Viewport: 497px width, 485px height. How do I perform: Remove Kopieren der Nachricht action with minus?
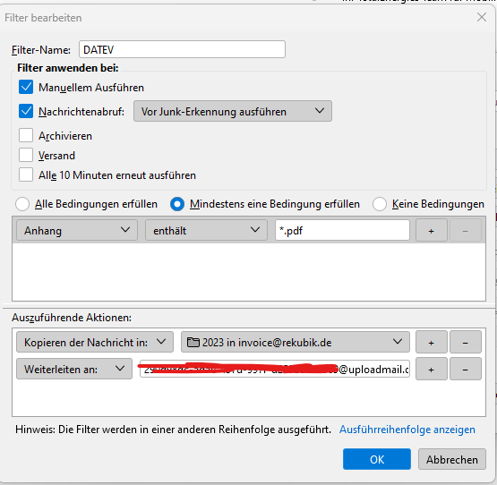(466, 342)
